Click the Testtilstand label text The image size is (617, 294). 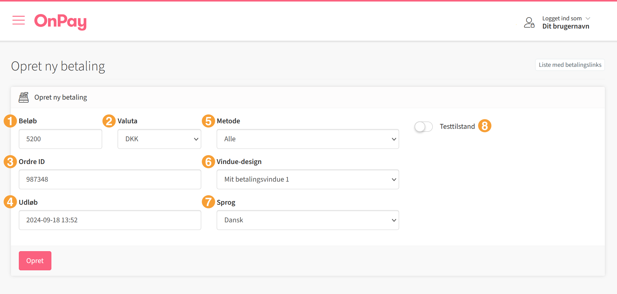[x=457, y=126]
